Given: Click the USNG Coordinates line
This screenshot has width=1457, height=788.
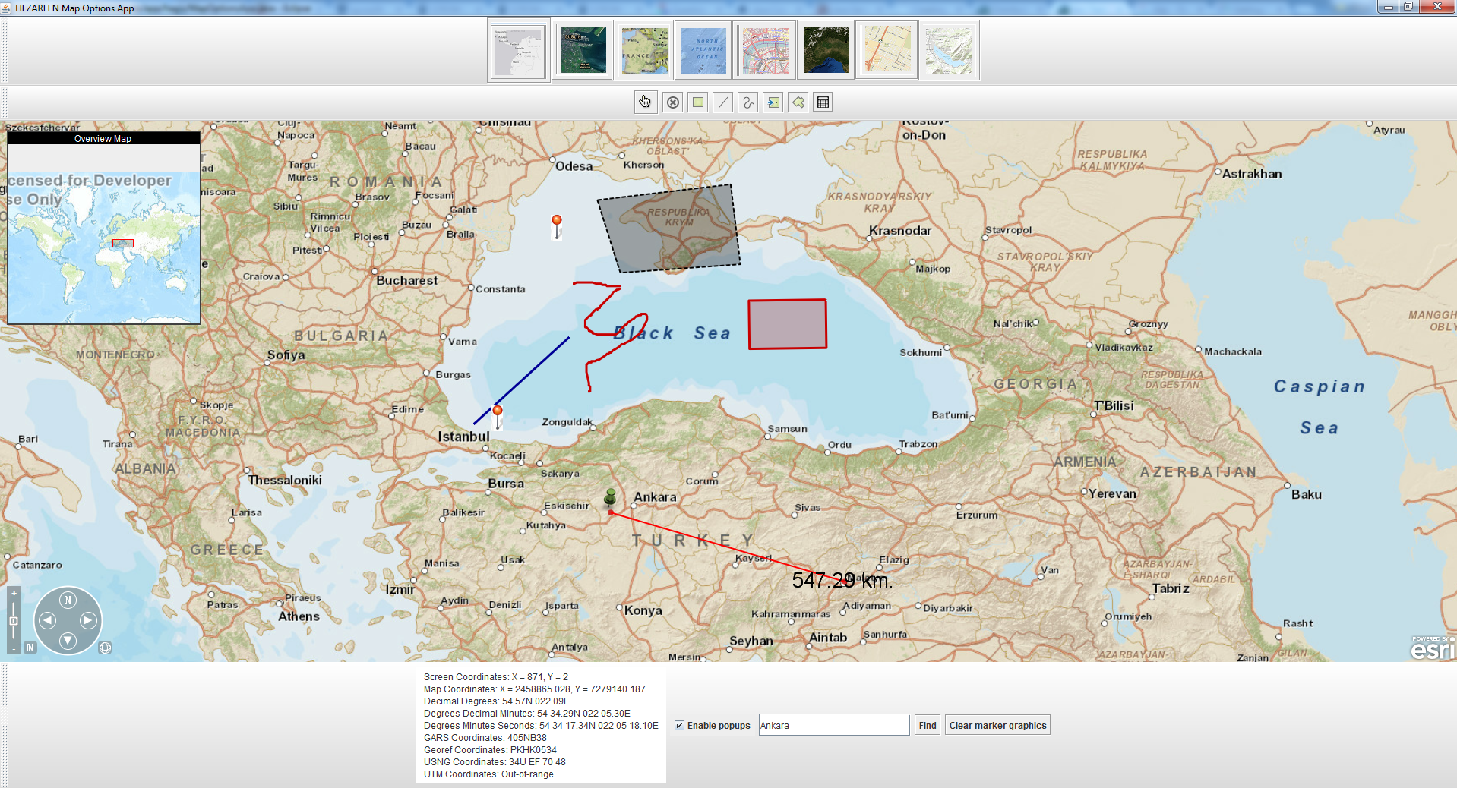Looking at the screenshot, I should (495, 762).
